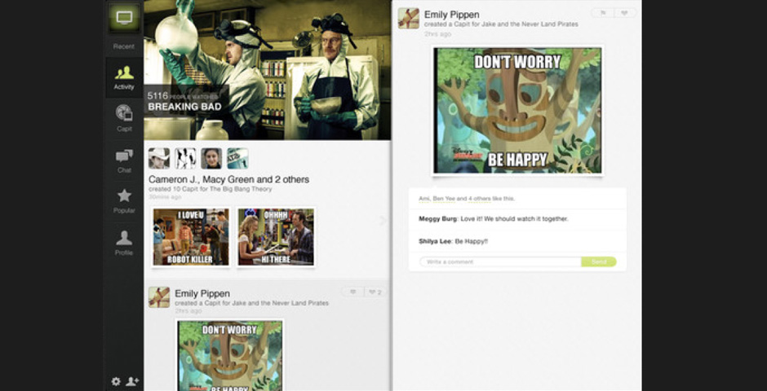Open 'Don't Worry Be Happy' feed thumbnail
Viewport: 767px width, 391px height.
coord(230,355)
